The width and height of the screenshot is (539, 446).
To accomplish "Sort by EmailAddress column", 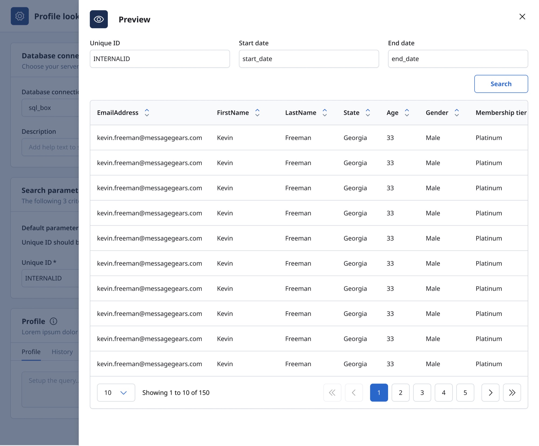I will click(147, 113).
